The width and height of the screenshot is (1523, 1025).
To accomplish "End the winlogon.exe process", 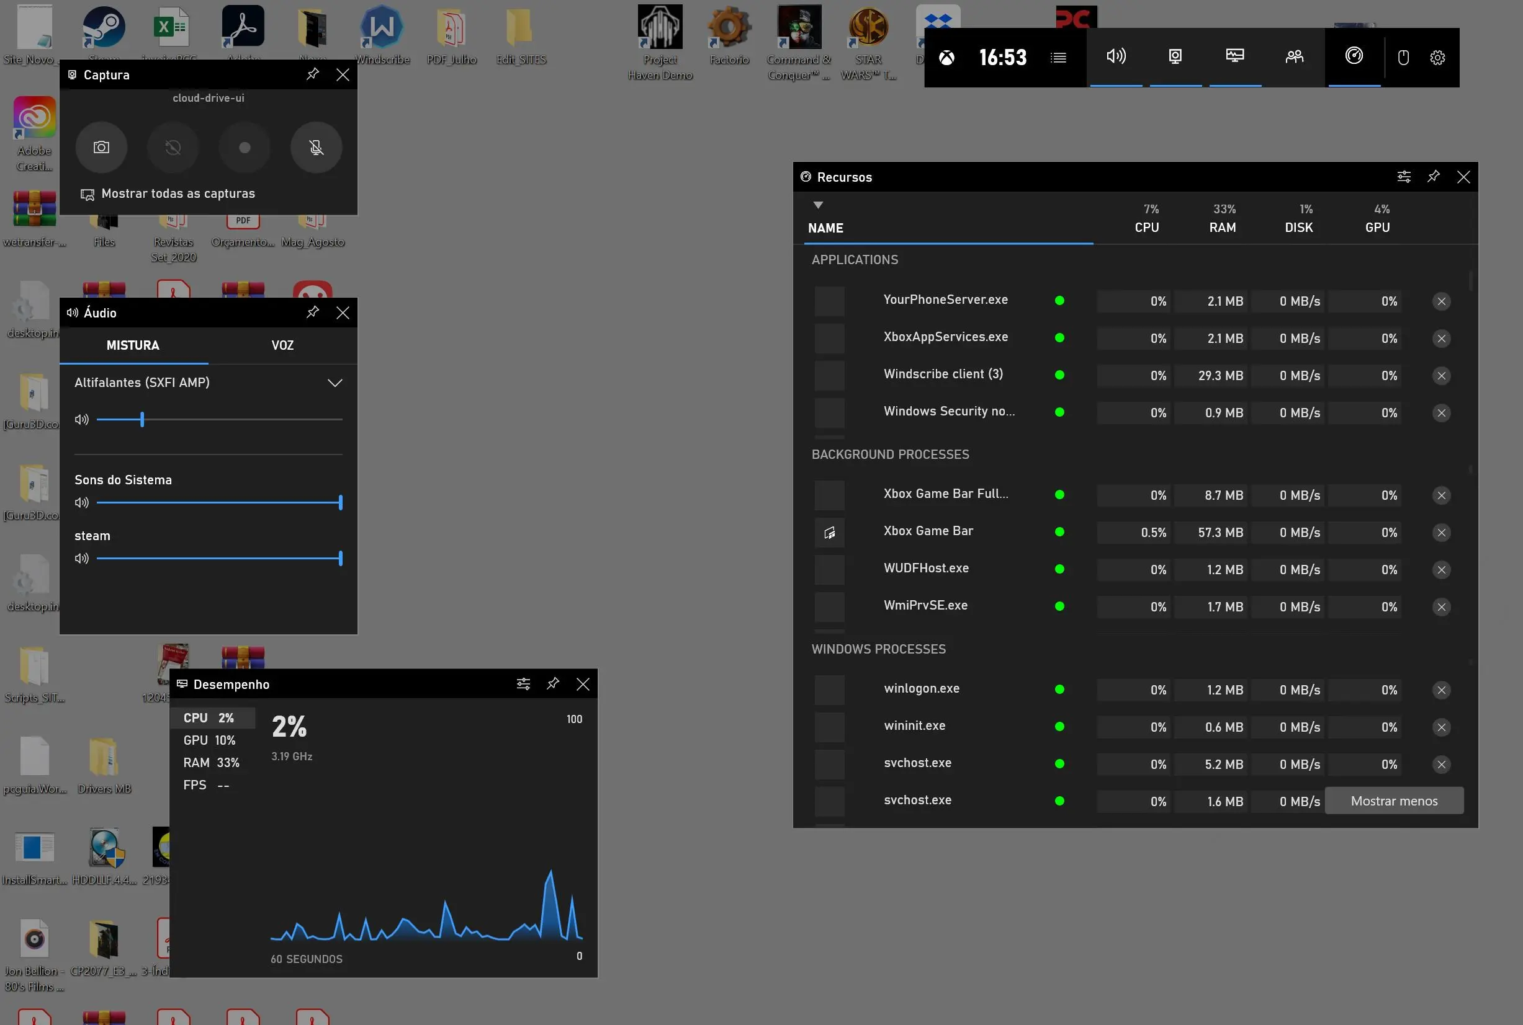I will [1441, 690].
